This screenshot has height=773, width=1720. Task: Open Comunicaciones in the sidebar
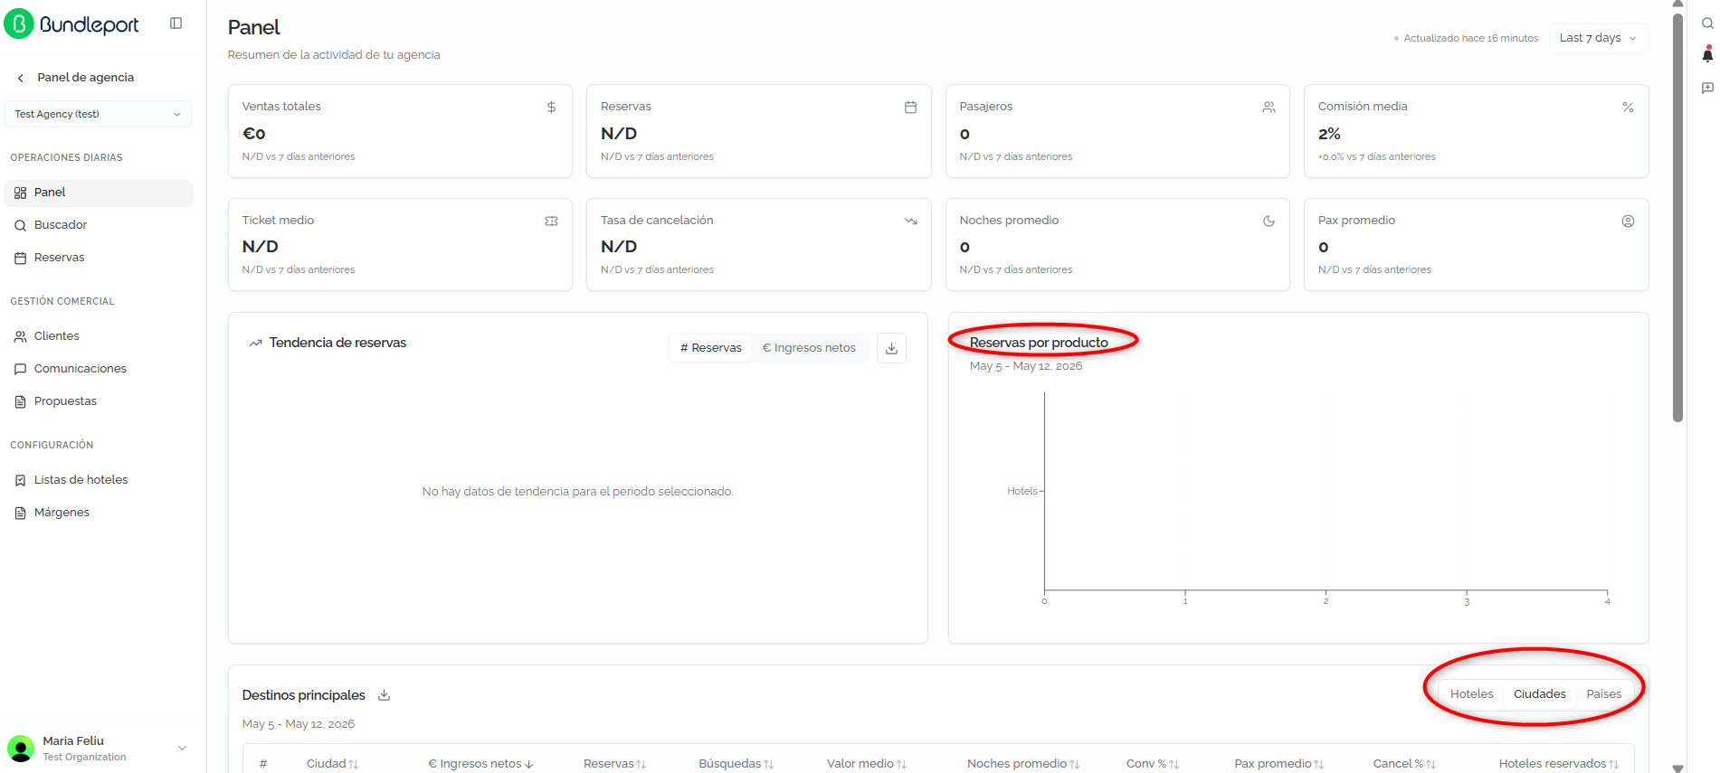click(98, 369)
